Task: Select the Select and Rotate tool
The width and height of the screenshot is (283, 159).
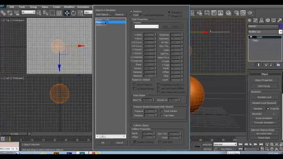Action: tap(74, 13)
